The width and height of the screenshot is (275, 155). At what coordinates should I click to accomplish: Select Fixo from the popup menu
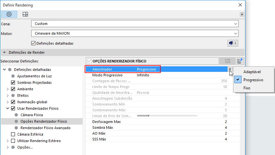tap(247, 88)
